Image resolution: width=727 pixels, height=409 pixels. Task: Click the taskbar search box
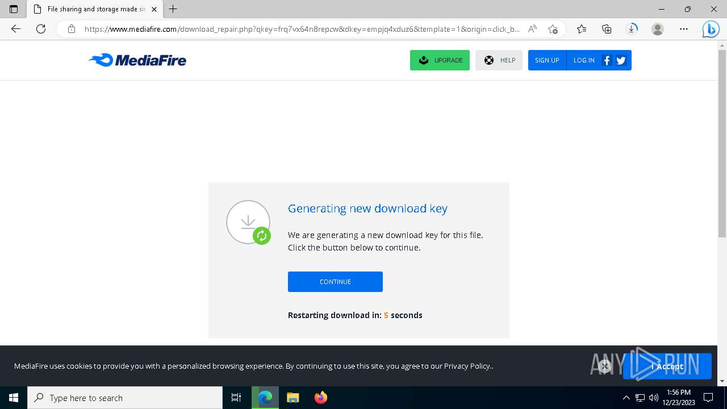tap(125, 398)
